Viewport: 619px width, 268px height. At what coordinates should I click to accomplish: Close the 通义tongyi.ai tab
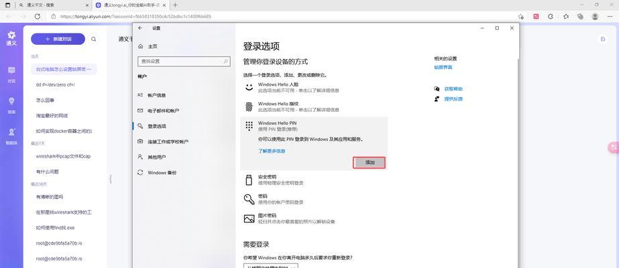[x=165, y=5]
